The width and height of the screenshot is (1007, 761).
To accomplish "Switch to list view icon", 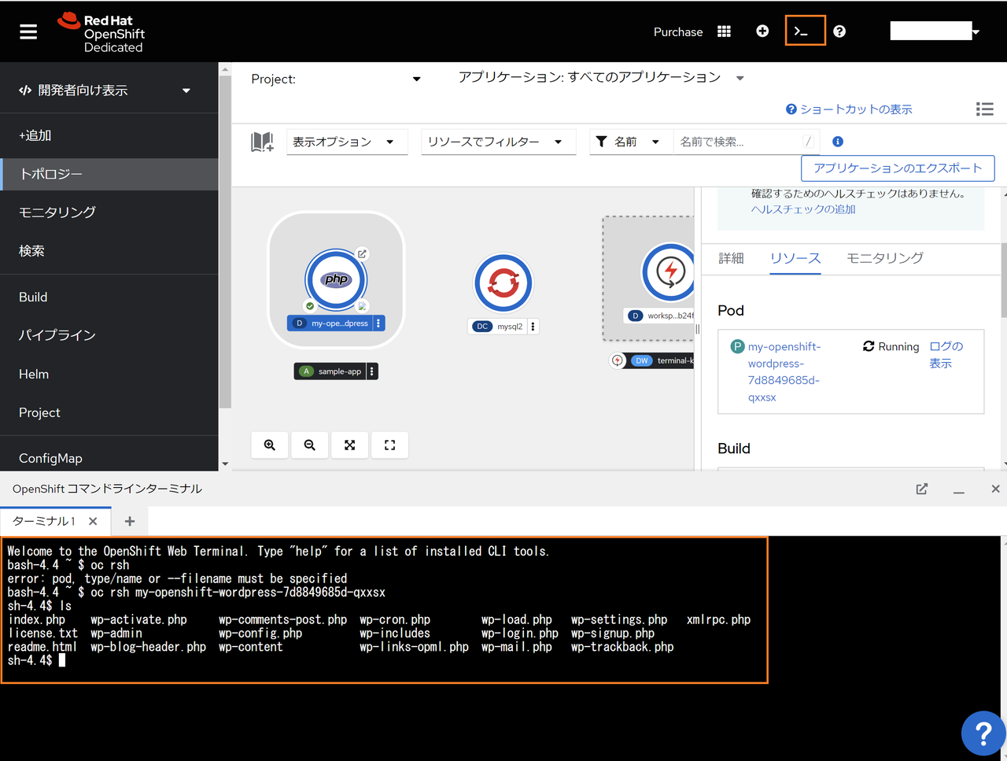I will tap(984, 109).
